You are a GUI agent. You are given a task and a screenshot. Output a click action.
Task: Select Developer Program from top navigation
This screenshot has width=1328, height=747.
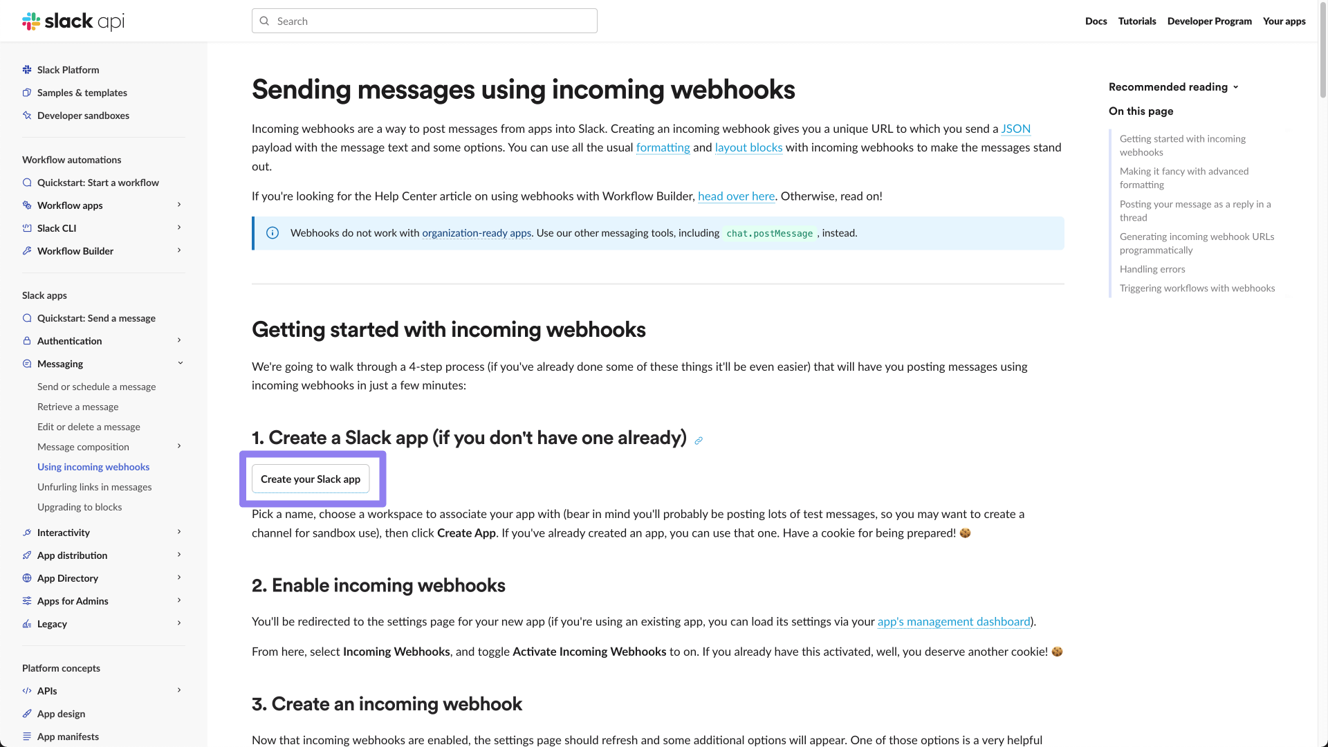(x=1210, y=20)
